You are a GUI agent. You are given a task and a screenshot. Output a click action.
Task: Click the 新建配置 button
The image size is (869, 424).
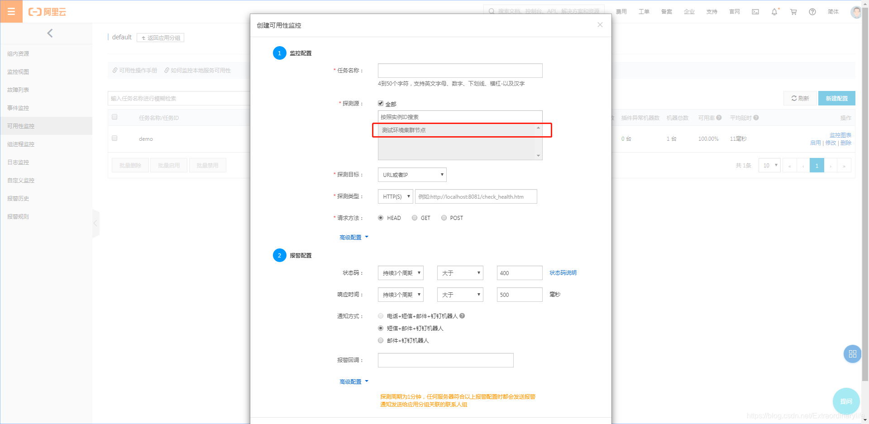pyautogui.click(x=836, y=98)
